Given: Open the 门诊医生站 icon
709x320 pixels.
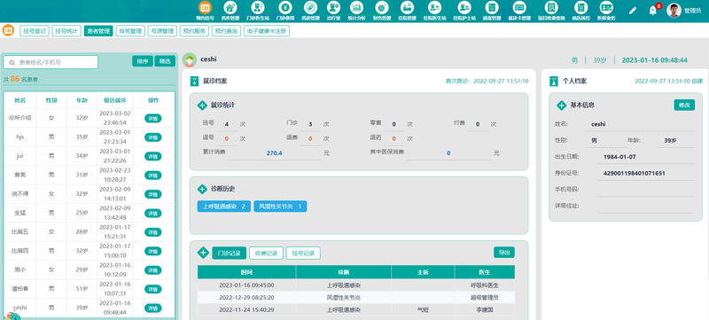Looking at the screenshot, I should click(257, 7).
